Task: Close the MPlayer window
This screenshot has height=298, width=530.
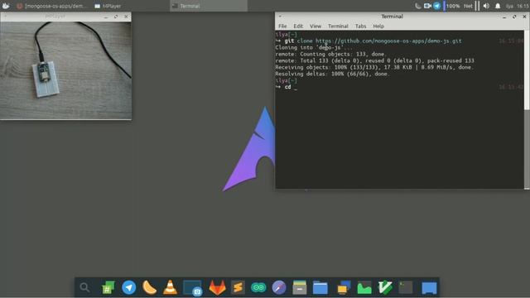Action: pos(126,17)
